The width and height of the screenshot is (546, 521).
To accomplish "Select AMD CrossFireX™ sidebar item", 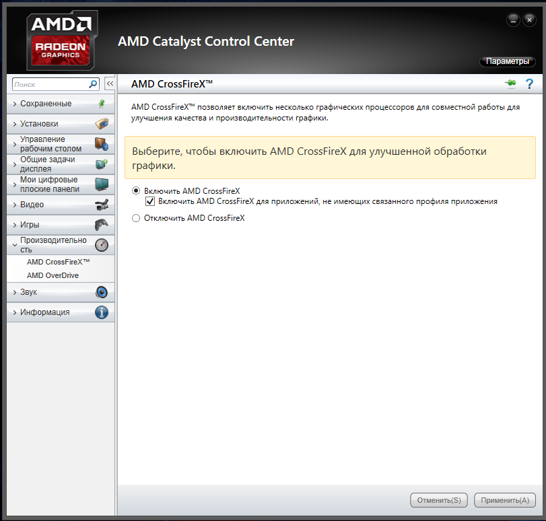I will pyautogui.click(x=58, y=262).
